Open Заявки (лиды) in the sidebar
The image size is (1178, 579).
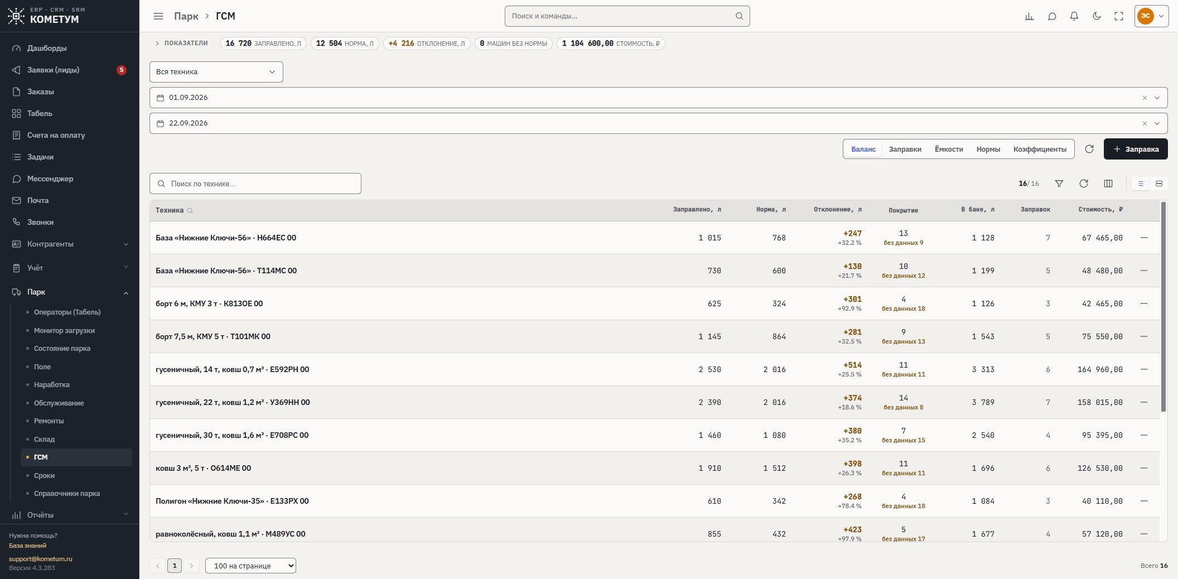(x=70, y=70)
